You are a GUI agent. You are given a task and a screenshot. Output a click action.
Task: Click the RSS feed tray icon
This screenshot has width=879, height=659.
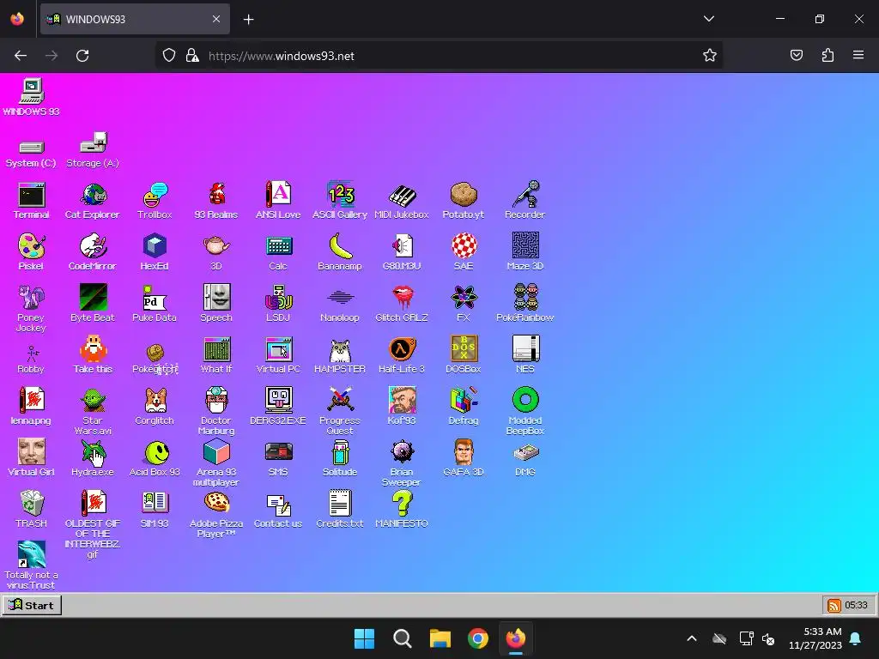(834, 605)
